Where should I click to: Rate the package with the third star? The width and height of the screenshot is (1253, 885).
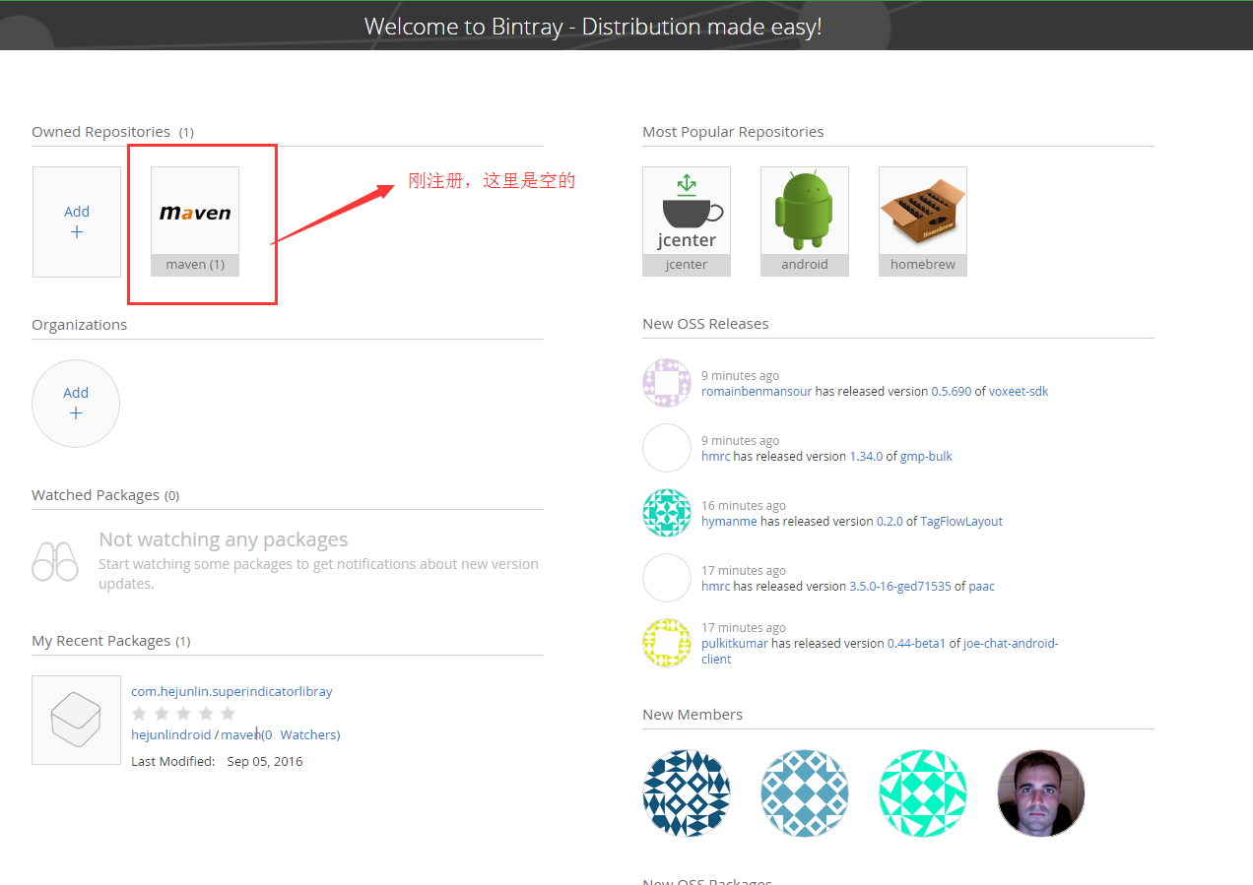click(x=183, y=713)
